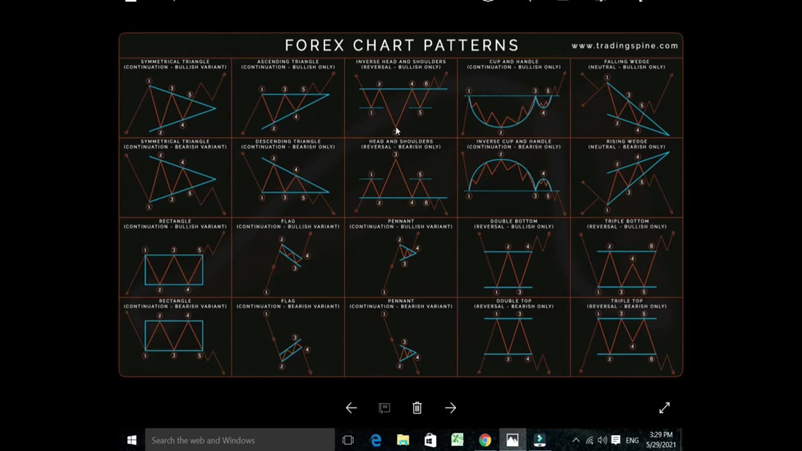Screen dimensions: 802x451
Task: Click the RISING WEDGE label
Action: tap(627, 142)
